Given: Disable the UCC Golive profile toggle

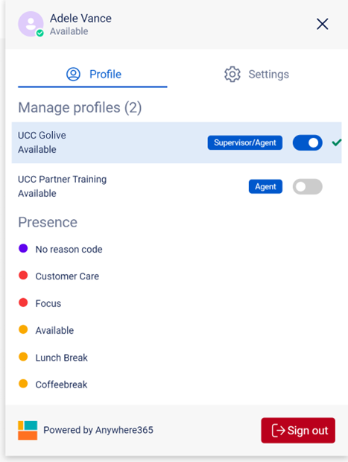Looking at the screenshot, I should coord(307,142).
